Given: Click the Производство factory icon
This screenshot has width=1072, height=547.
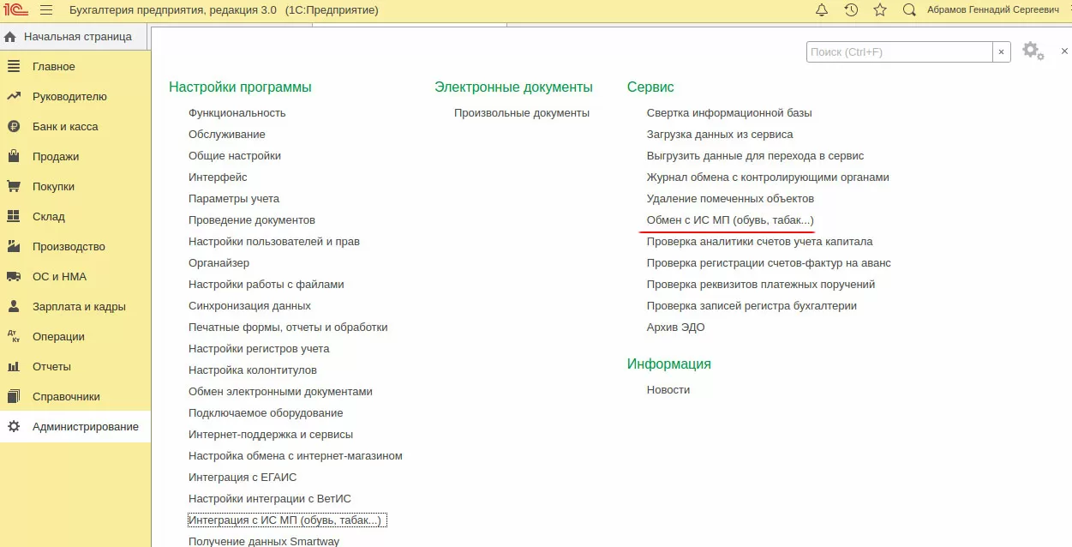Looking at the screenshot, I should tap(14, 247).
